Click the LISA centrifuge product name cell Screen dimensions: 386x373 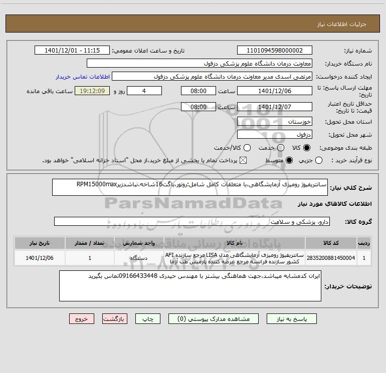click(235, 258)
